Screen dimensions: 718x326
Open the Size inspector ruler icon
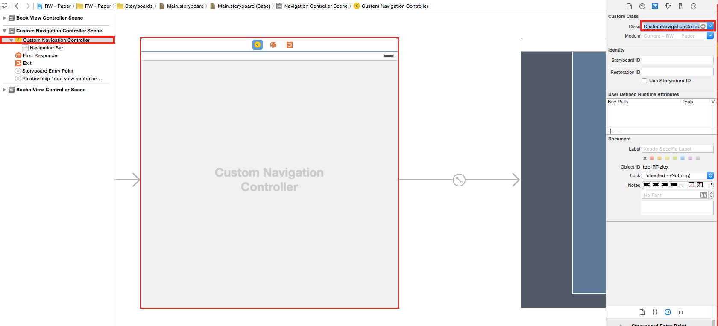point(680,6)
